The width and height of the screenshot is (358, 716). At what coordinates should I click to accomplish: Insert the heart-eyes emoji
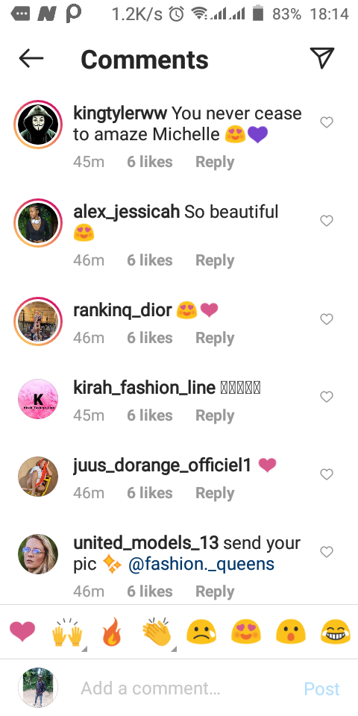point(245,632)
